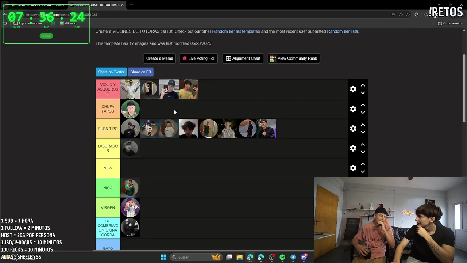The image size is (467, 263).
Task: Close the VIOLINES DE TOTORAS tab
Action: [x=122, y=5]
